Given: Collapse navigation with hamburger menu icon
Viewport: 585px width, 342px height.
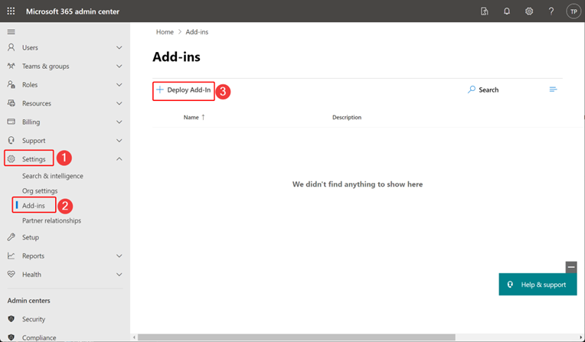Looking at the screenshot, I should coord(11,32).
